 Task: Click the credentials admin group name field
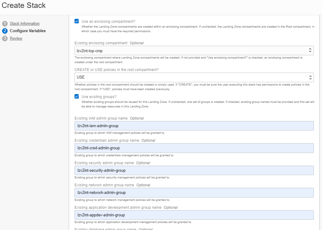194,148
